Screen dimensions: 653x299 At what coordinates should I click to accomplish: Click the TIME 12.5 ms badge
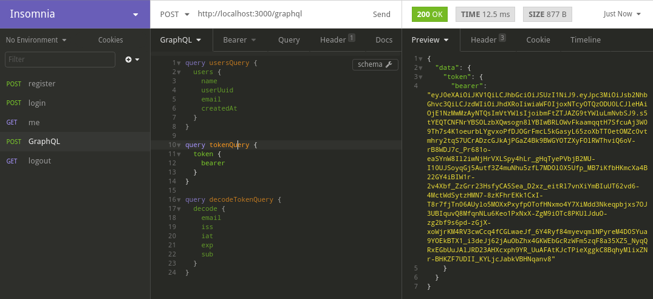click(485, 14)
